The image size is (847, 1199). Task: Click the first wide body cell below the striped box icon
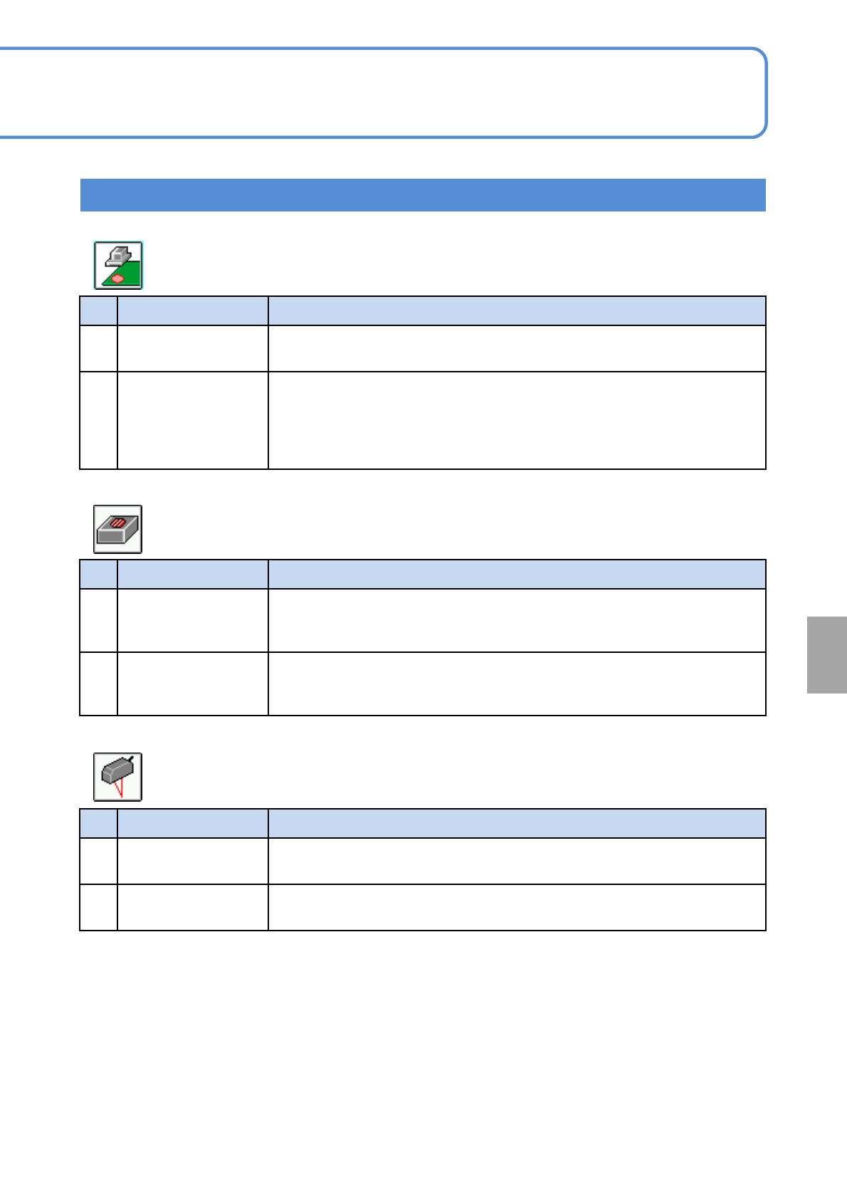click(517, 620)
